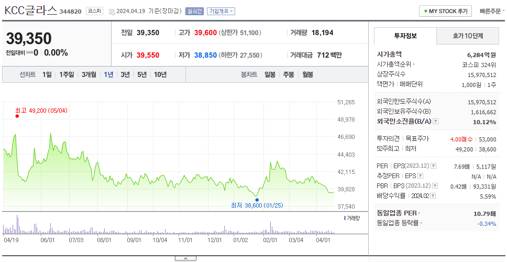Click the plus icon in MY STOCK 추가

pyautogui.click(x=425, y=11)
